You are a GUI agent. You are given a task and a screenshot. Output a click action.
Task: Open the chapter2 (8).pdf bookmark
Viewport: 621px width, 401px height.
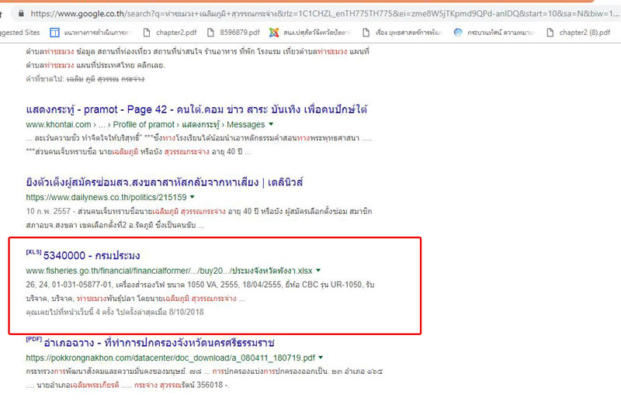[583, 33]
